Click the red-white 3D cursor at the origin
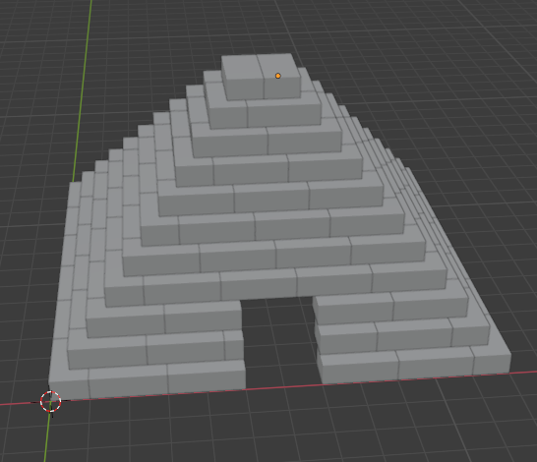537x462 pixels. tap(51, 401)
